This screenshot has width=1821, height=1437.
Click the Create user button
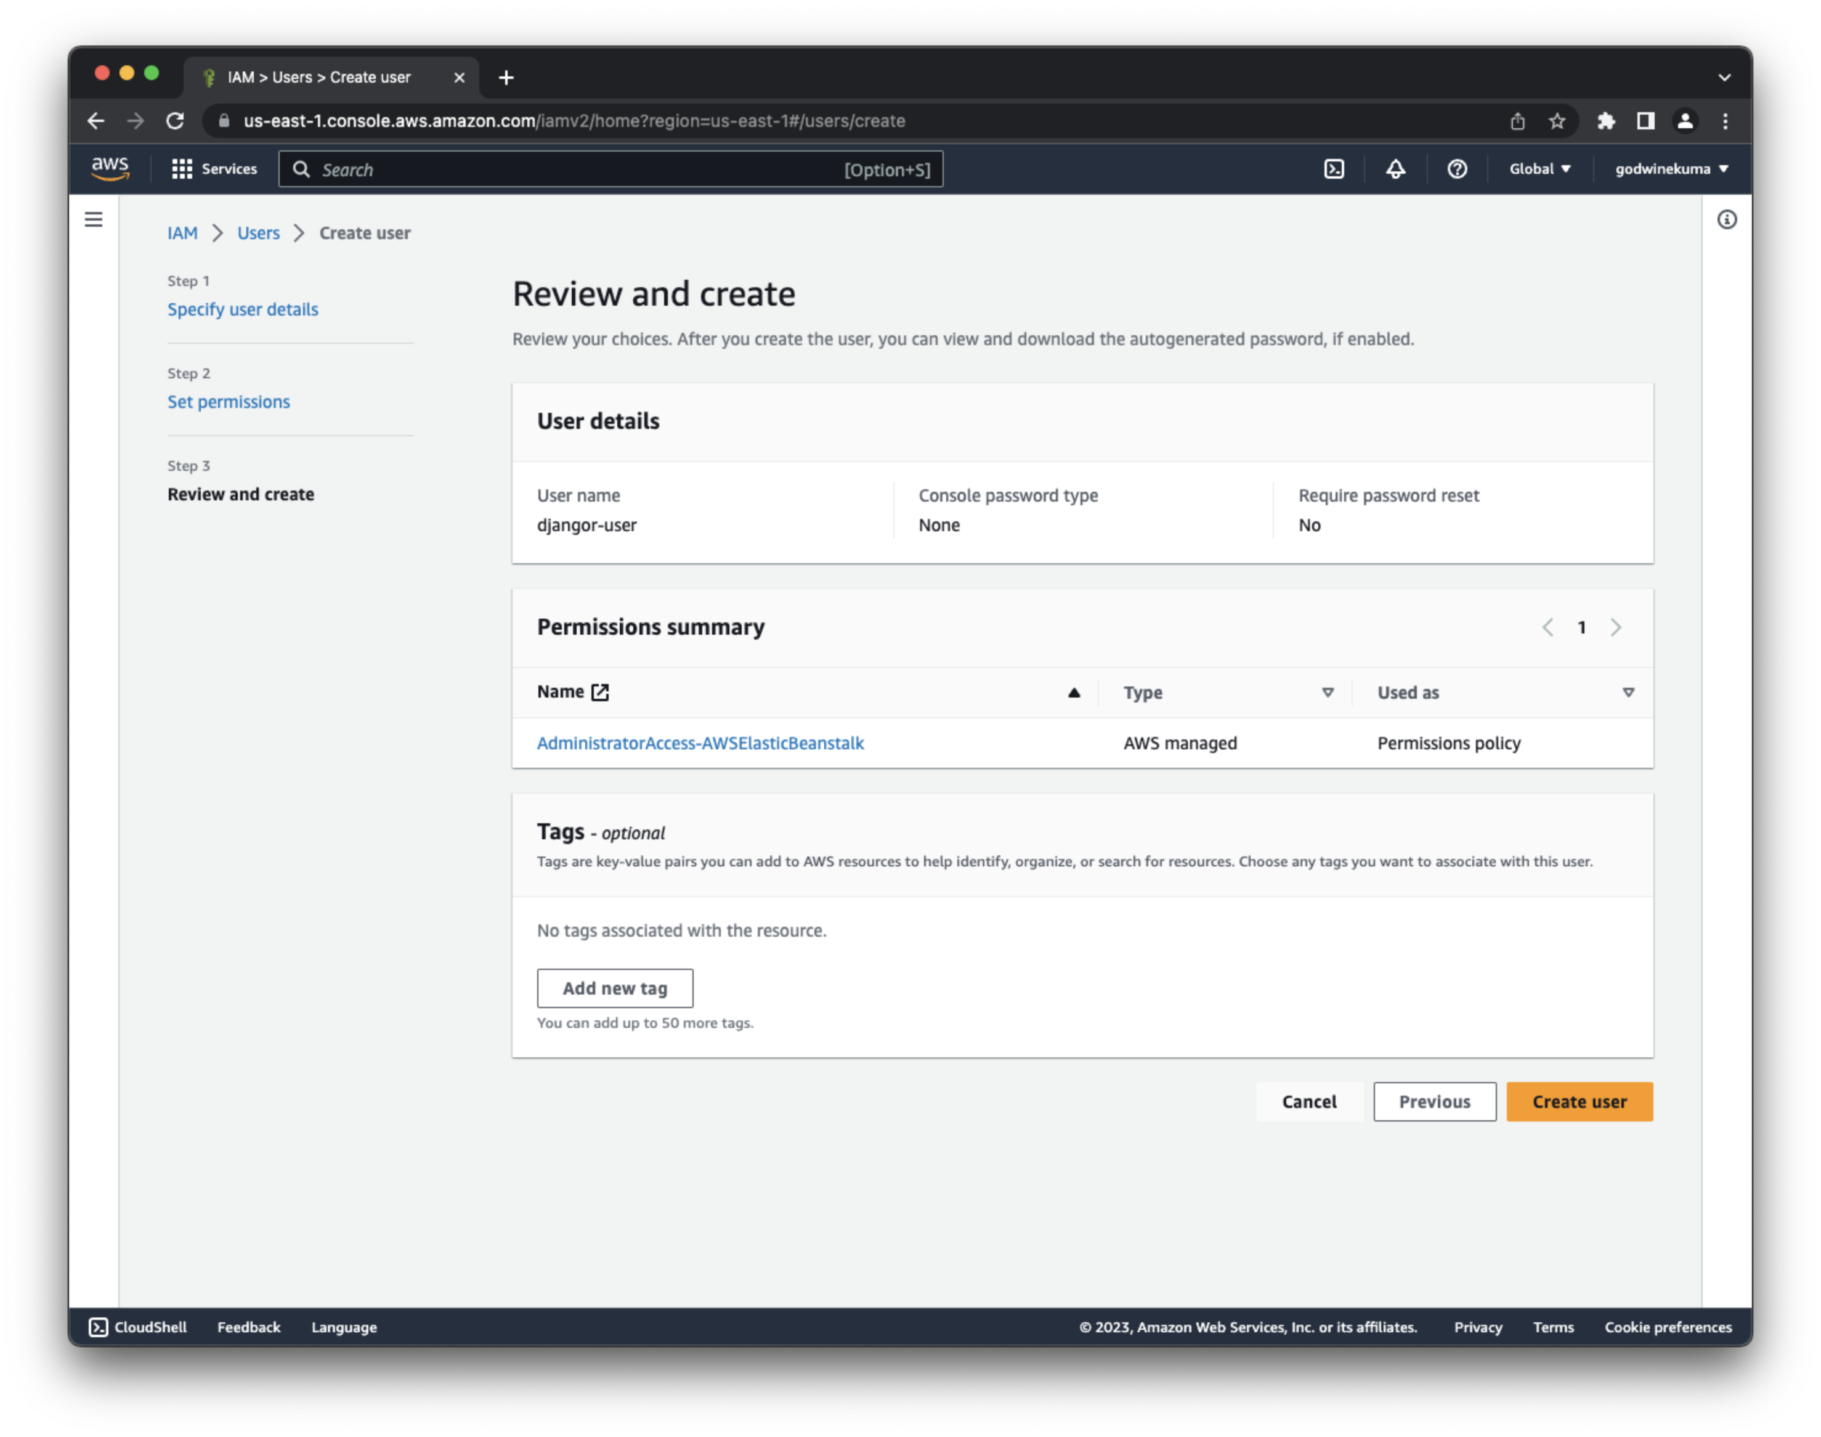(x=1579, y=1101)
